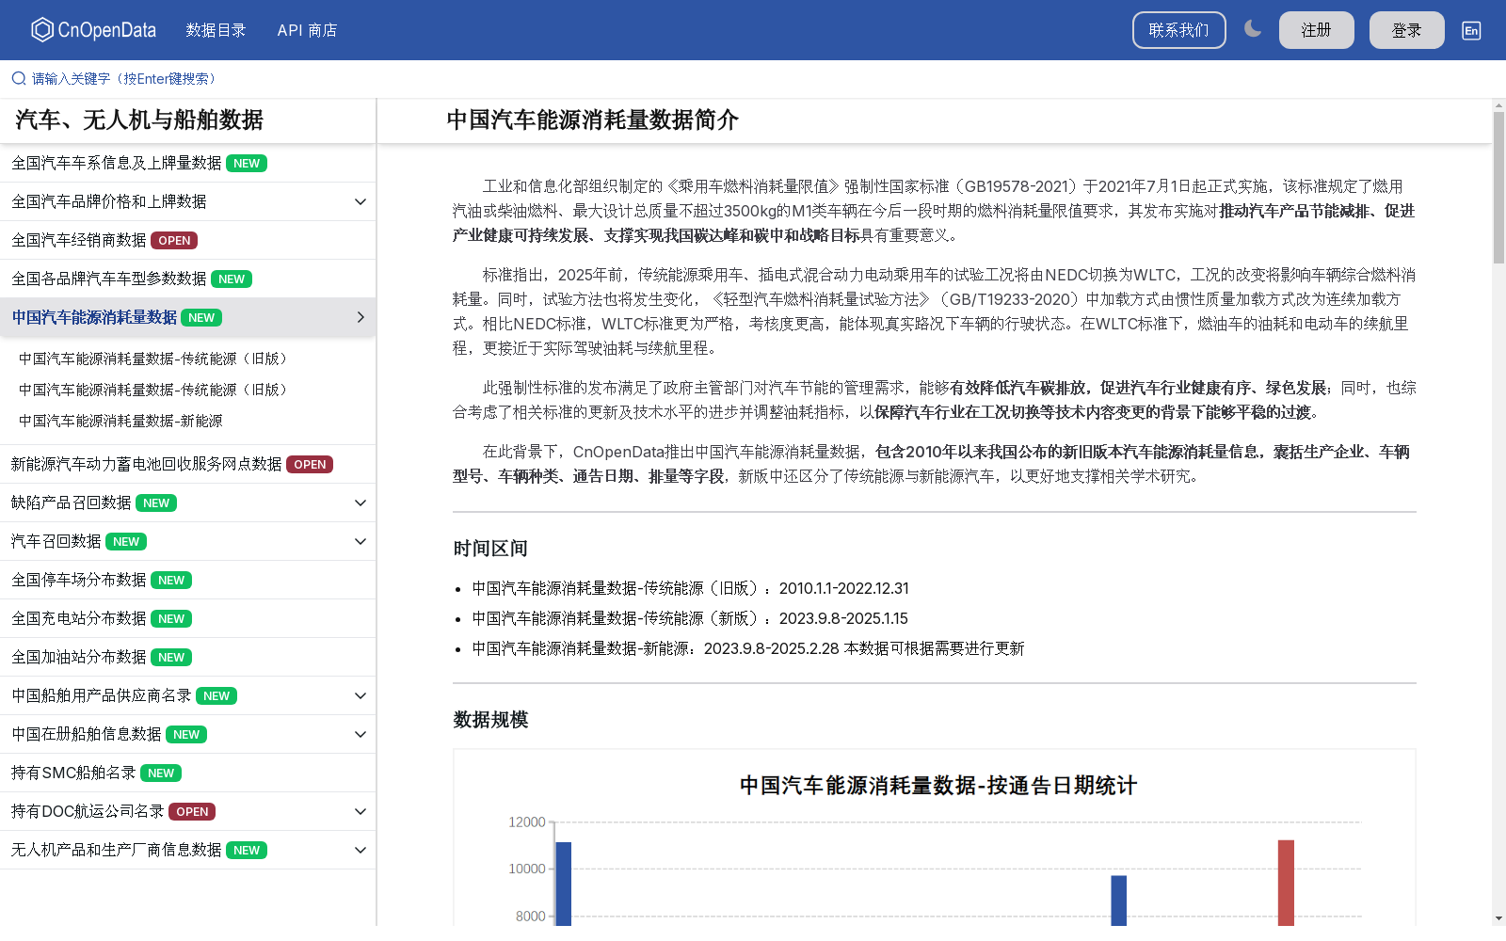Click the CnOpenData logo

pos(93,30)
